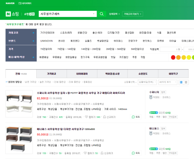194x159 pixels.
Task: Filter by 가구/인테리어 category
Action: point(47,33)
